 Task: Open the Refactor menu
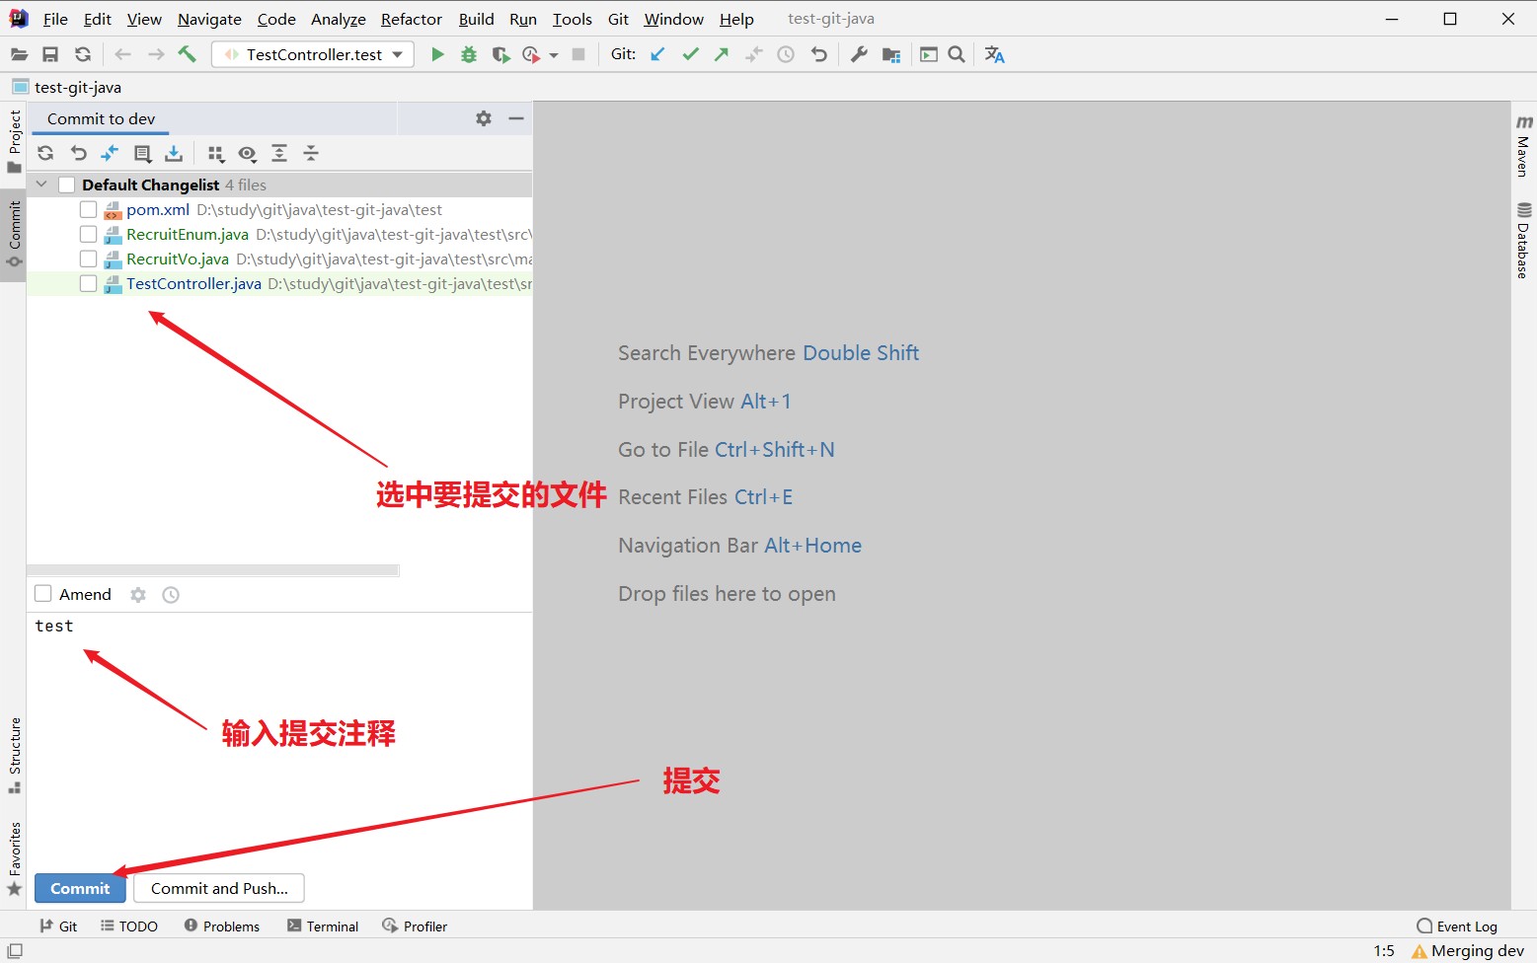click(x=412, y=19)
